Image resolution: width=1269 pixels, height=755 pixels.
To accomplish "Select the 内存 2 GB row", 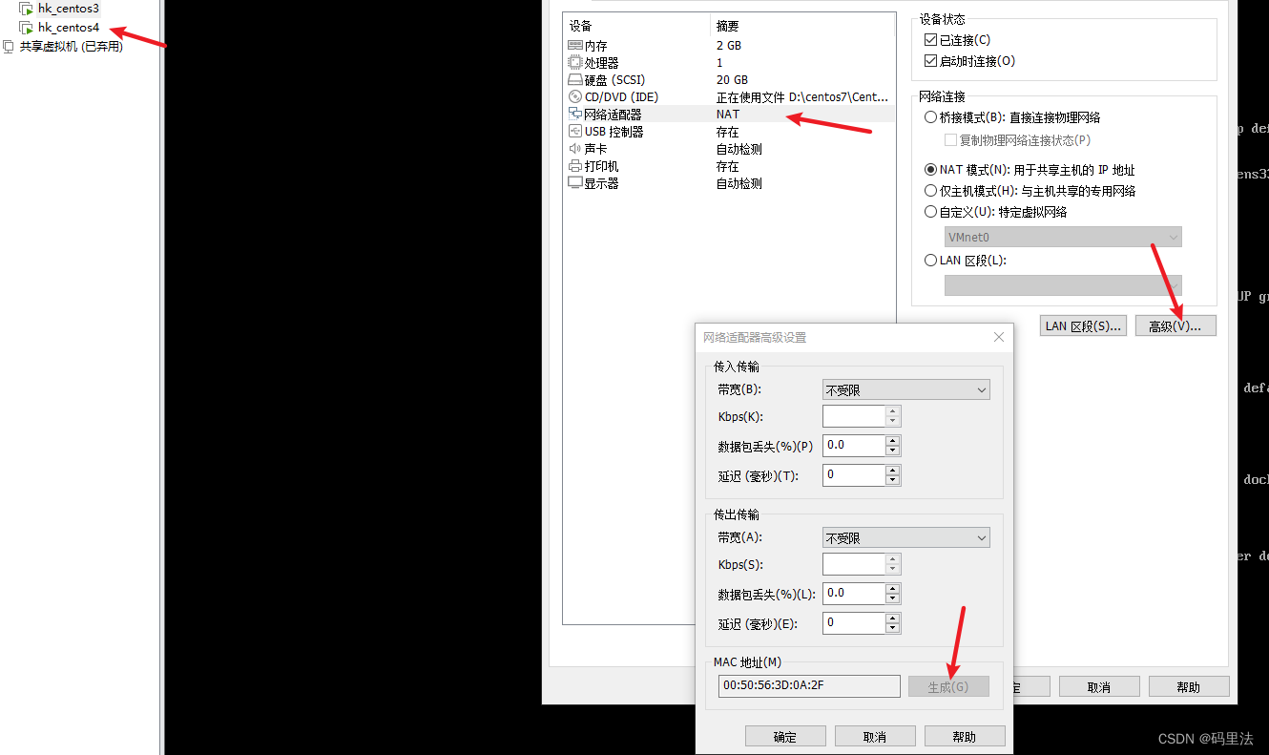I will (730, 46).
